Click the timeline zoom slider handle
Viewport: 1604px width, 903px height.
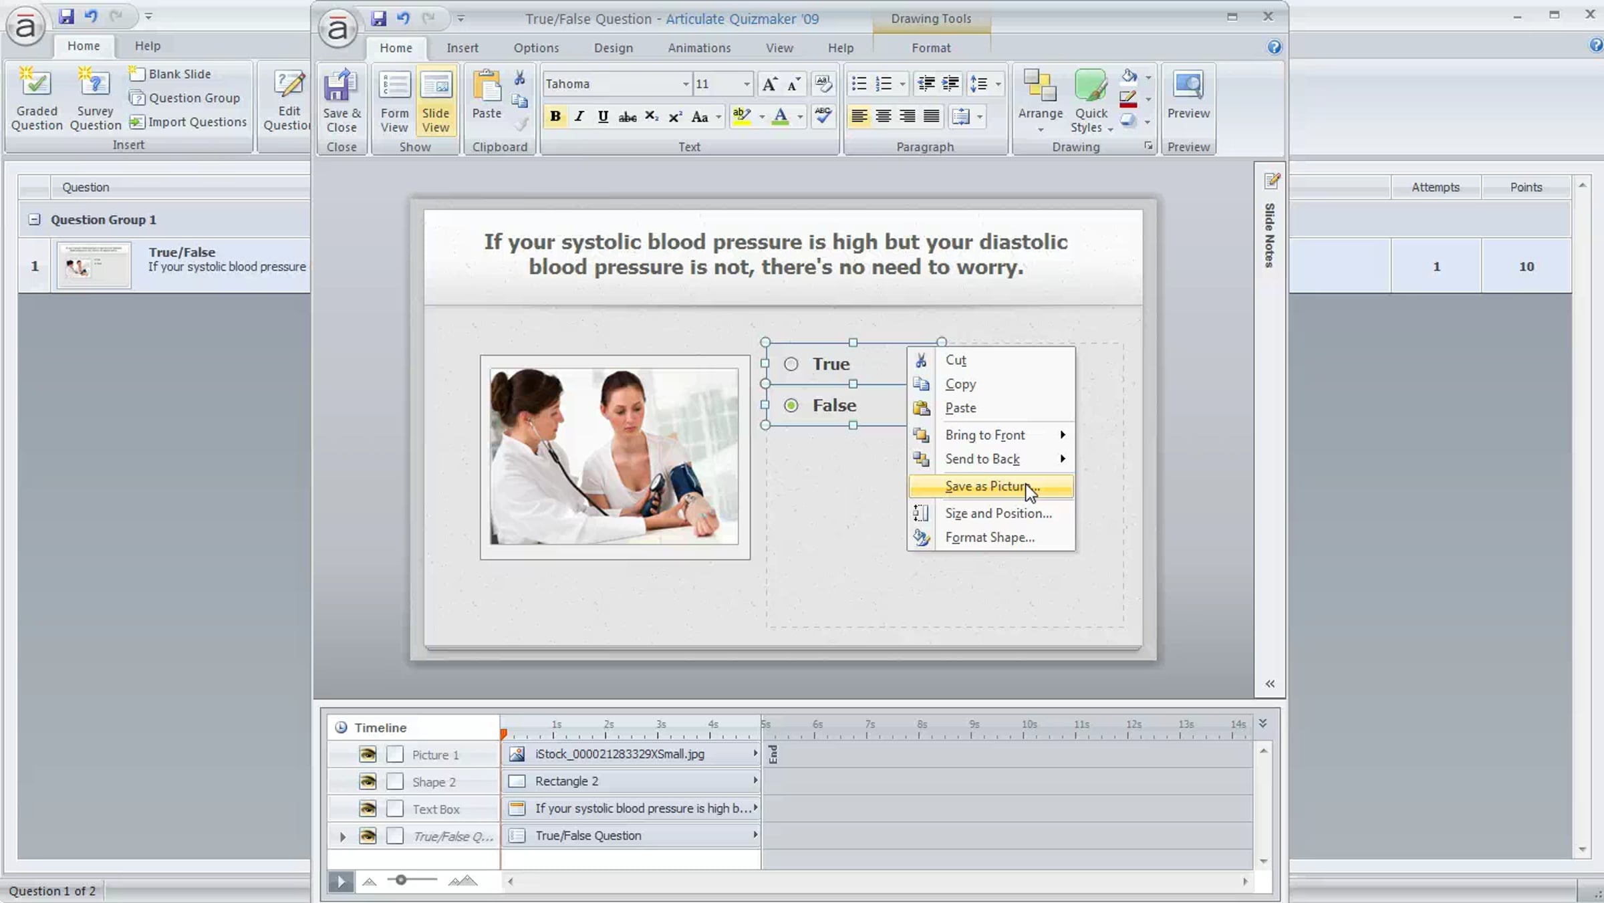point(401,880)
